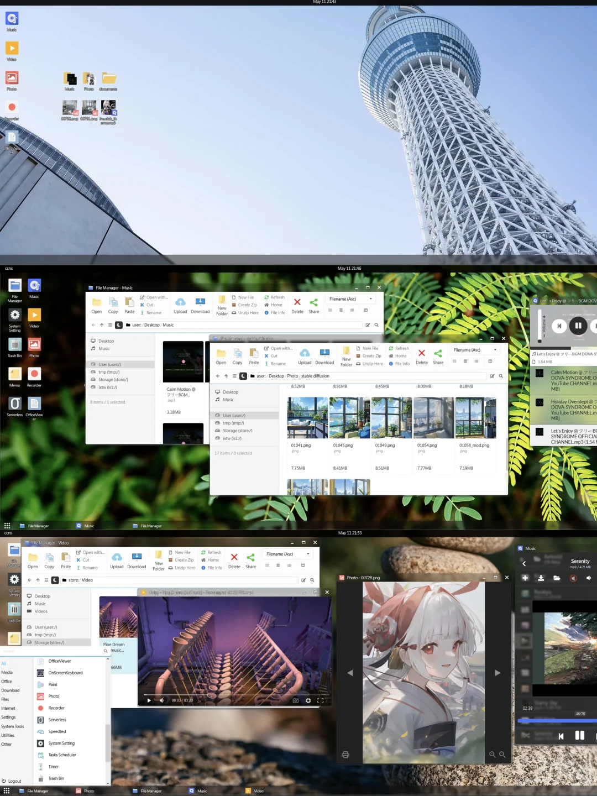Mute the sound in the Pipe Dream video player
The width and height of the screenshot is (597, 796).
click(x=161, y=700)
